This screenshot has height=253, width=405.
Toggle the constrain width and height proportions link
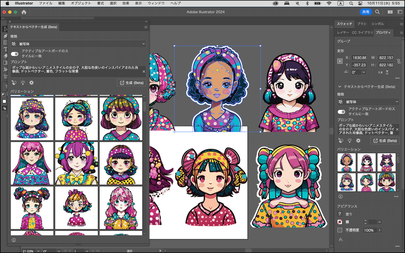click(399, 61)
